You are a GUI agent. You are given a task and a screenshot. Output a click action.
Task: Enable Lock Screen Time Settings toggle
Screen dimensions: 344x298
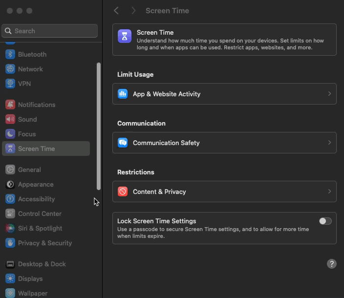pyautogui.click(x=325, y=221)
